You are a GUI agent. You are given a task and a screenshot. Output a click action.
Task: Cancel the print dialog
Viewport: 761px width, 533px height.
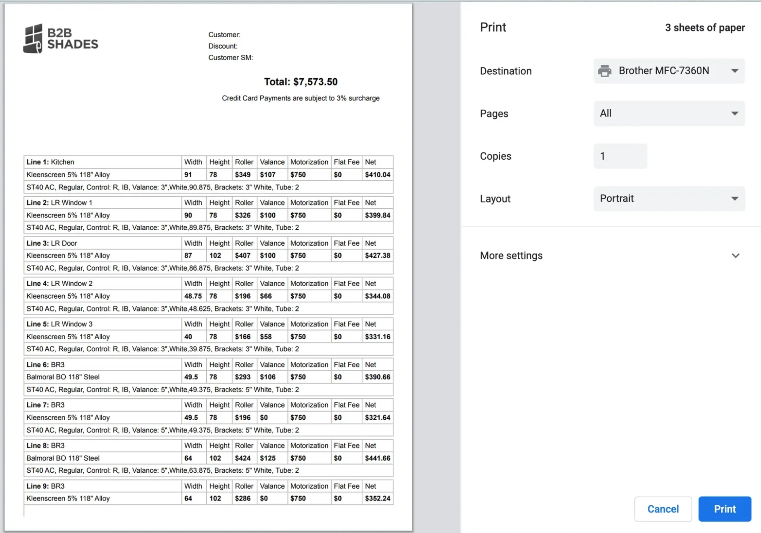(x=663, y=509)
